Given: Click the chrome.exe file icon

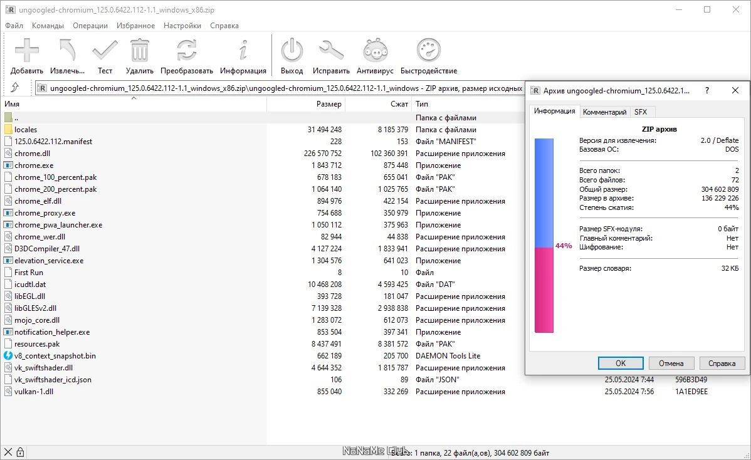Looking at the screenshot, I should (x=8, y=165).
